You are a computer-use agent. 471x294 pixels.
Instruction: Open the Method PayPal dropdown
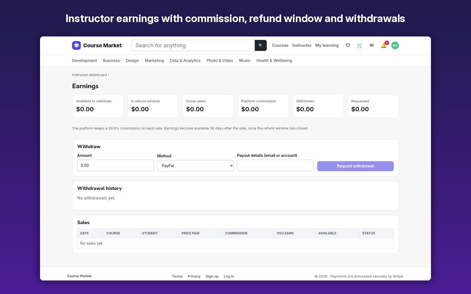[195, 166]
